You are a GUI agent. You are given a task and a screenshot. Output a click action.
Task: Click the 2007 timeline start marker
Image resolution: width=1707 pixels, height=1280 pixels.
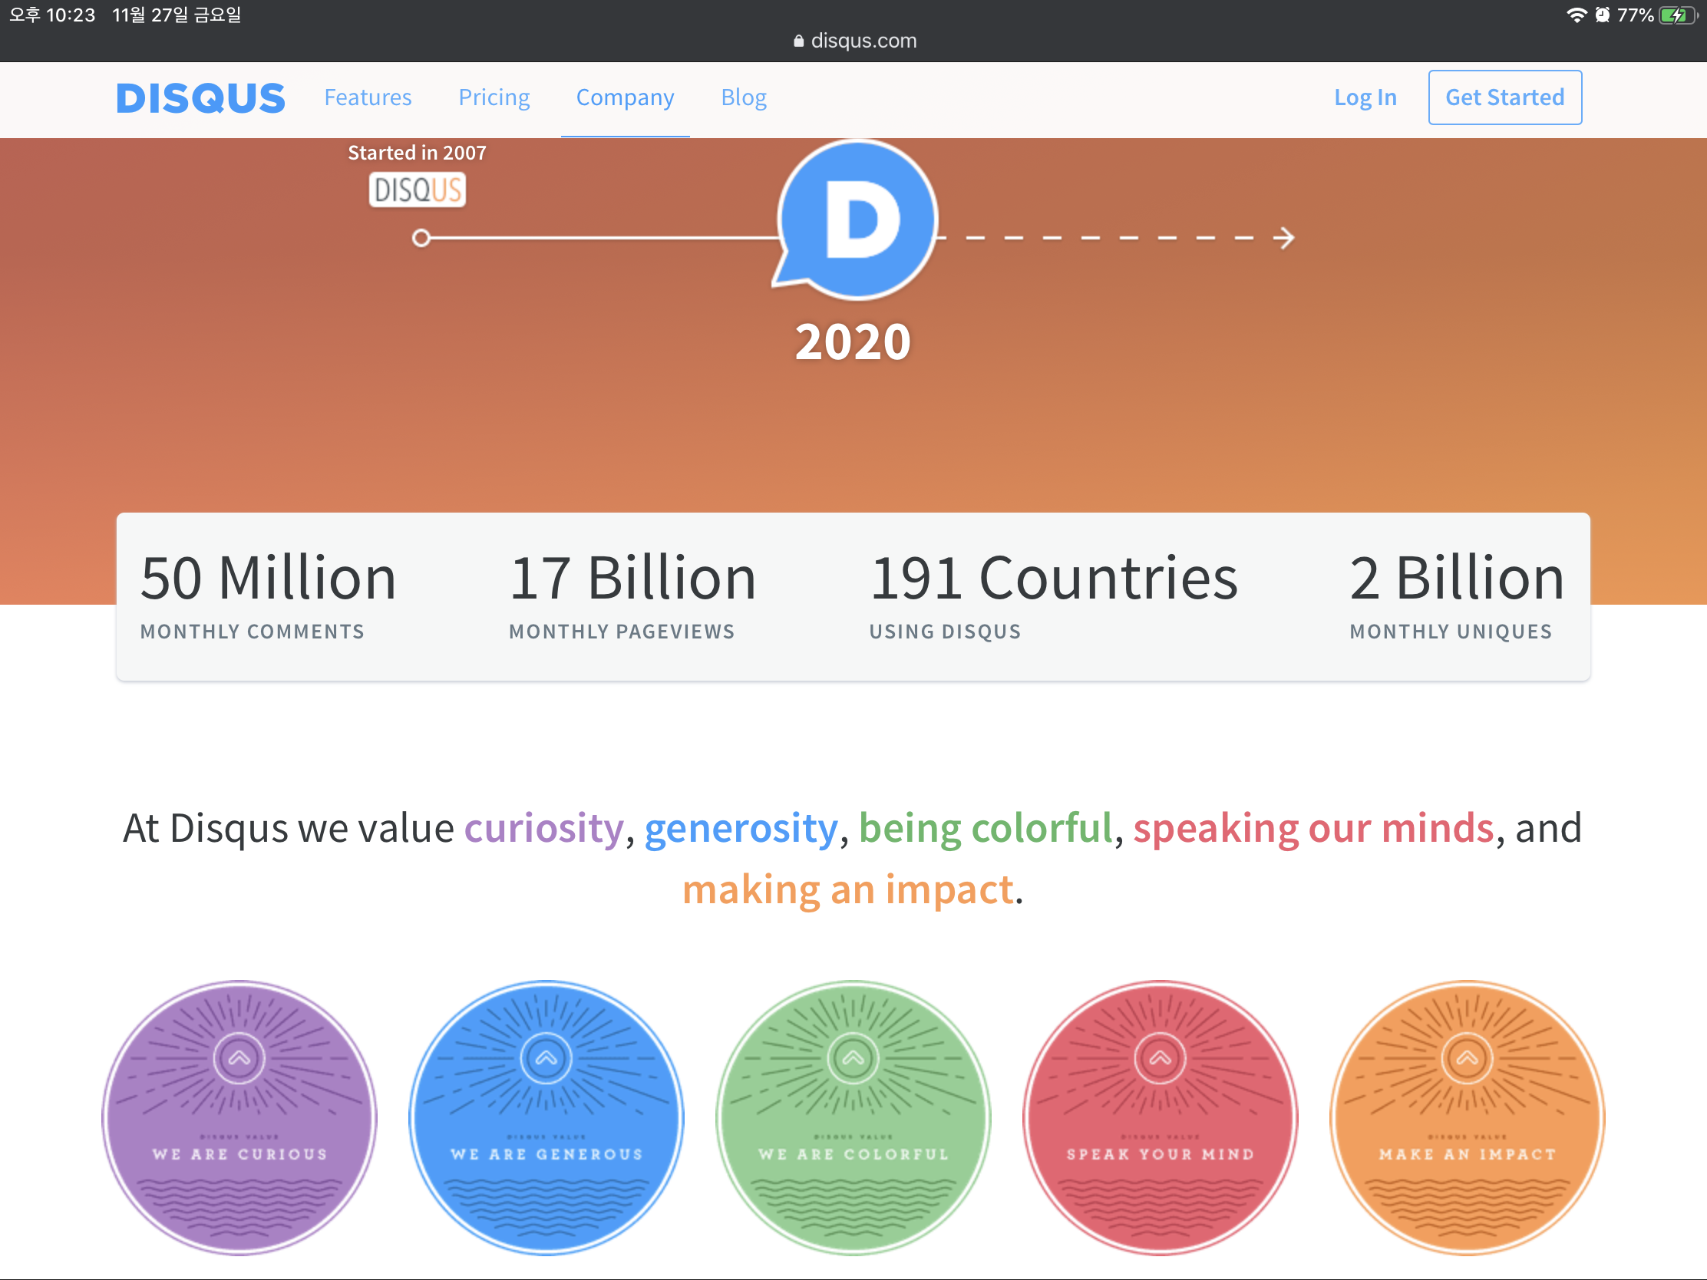pyautogui.click(x=421, y=238)
